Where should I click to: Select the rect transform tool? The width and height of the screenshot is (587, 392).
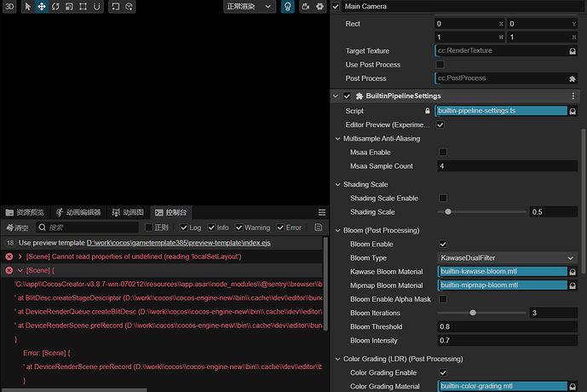coord(83,6)
